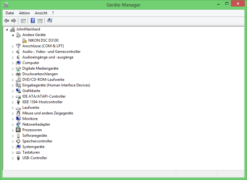Click the Computer category icon
247x180 pixels.
click(18, 63)
